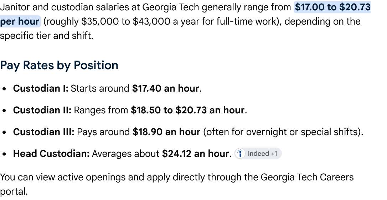Screen dimensions: 387x200
Task: Click the Custodian III label
Action: coord(44,132)
